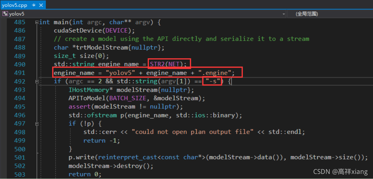Click line number 485 in the margin
The image size is (373, 179).
coord(20,23)
